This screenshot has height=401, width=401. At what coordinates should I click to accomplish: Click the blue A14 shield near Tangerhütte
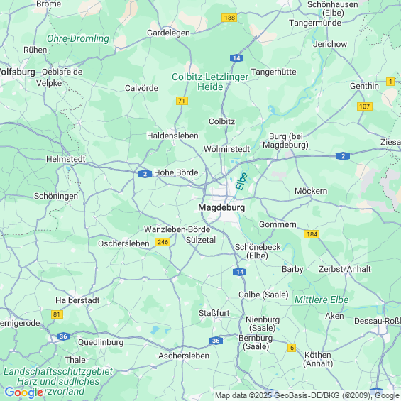click(x=236, y=58)
